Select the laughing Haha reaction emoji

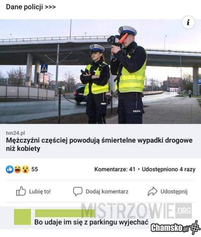point(18,169)
